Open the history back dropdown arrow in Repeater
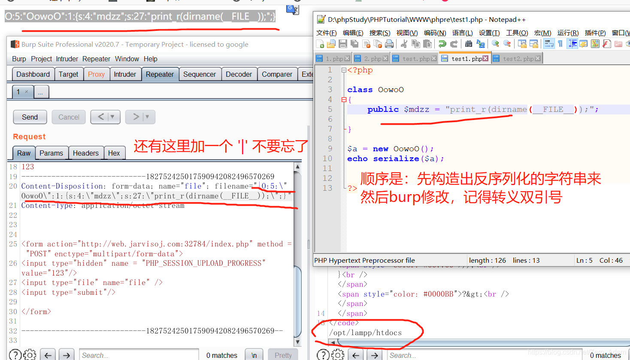Viewport: 630px width, 360px height. click(x=112, y=117)
